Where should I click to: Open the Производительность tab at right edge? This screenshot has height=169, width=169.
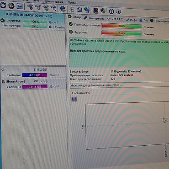pos(159,21)
